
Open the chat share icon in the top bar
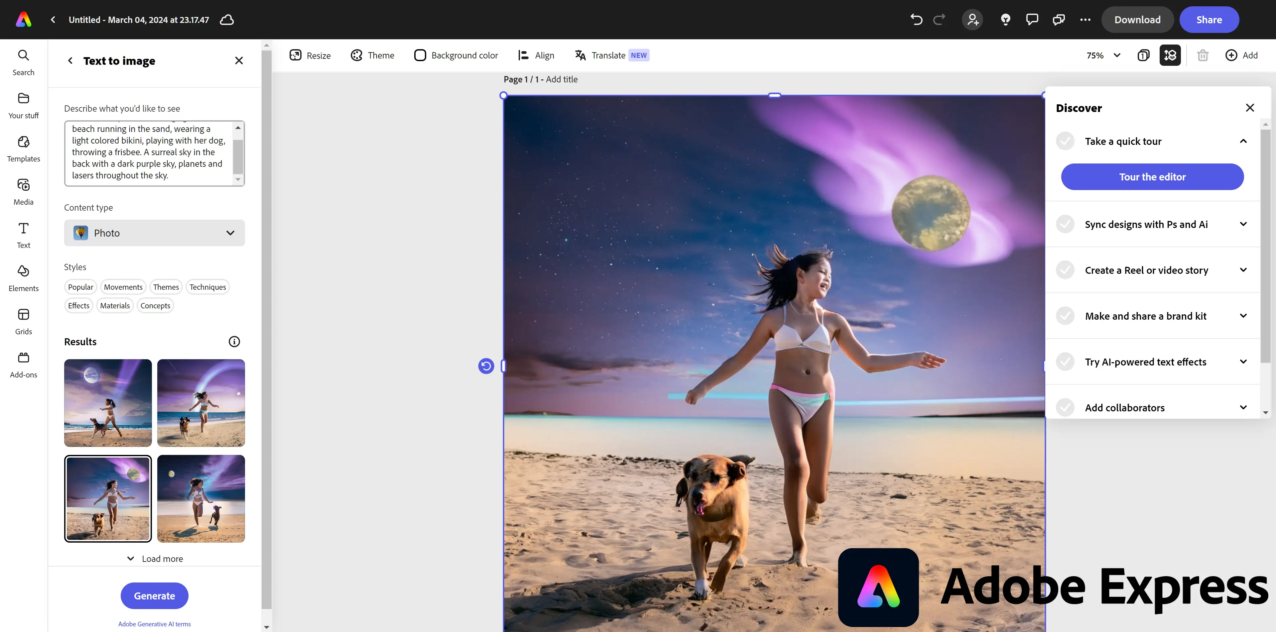(1059, 19)
